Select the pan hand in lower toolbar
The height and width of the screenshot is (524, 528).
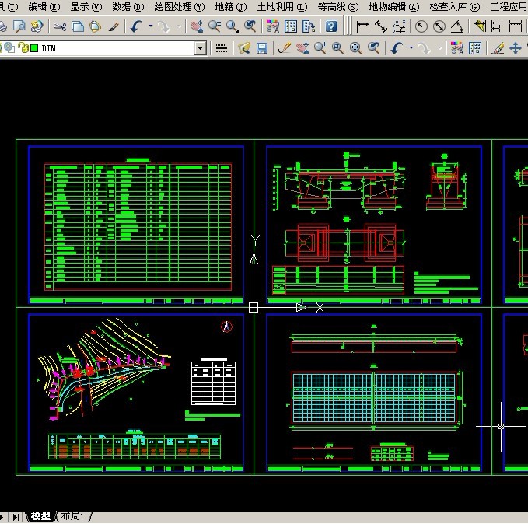[x=302, y=48]
